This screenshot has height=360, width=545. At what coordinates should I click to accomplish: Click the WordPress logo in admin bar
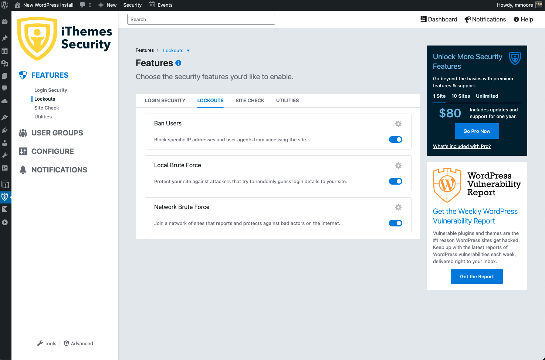point(5,5)
